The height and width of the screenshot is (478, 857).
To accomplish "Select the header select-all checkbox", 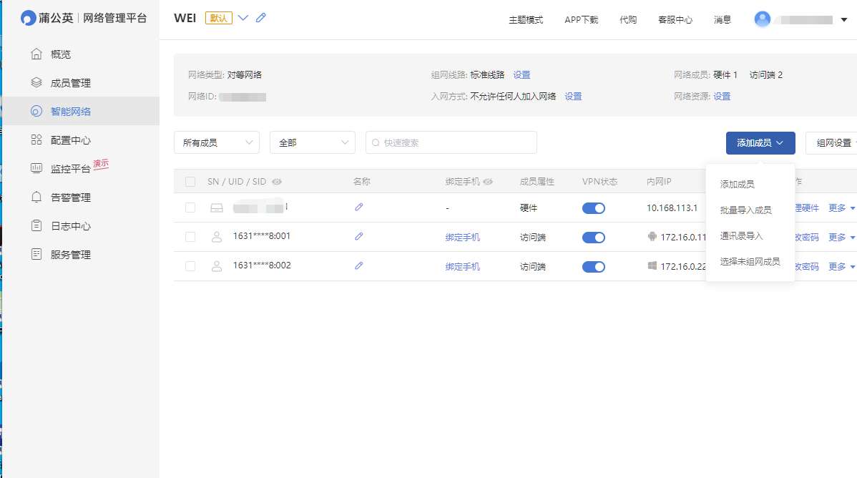I will pyautogui.click(x=190, y=181).
